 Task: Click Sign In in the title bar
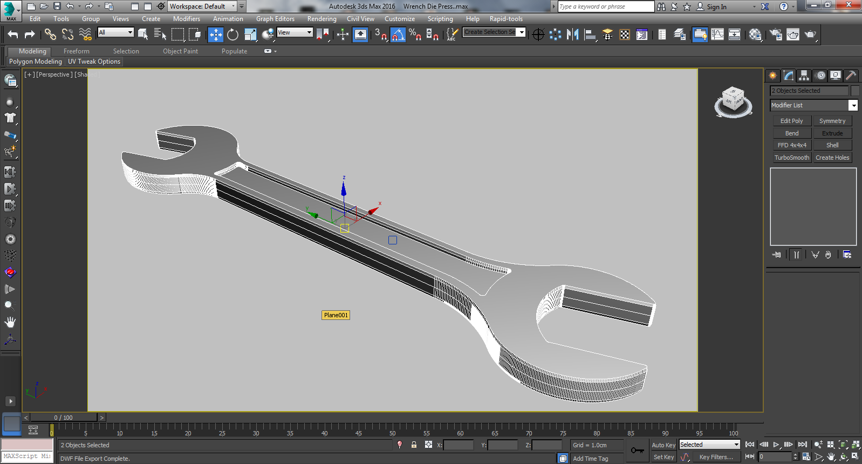[x=716, y=7]
